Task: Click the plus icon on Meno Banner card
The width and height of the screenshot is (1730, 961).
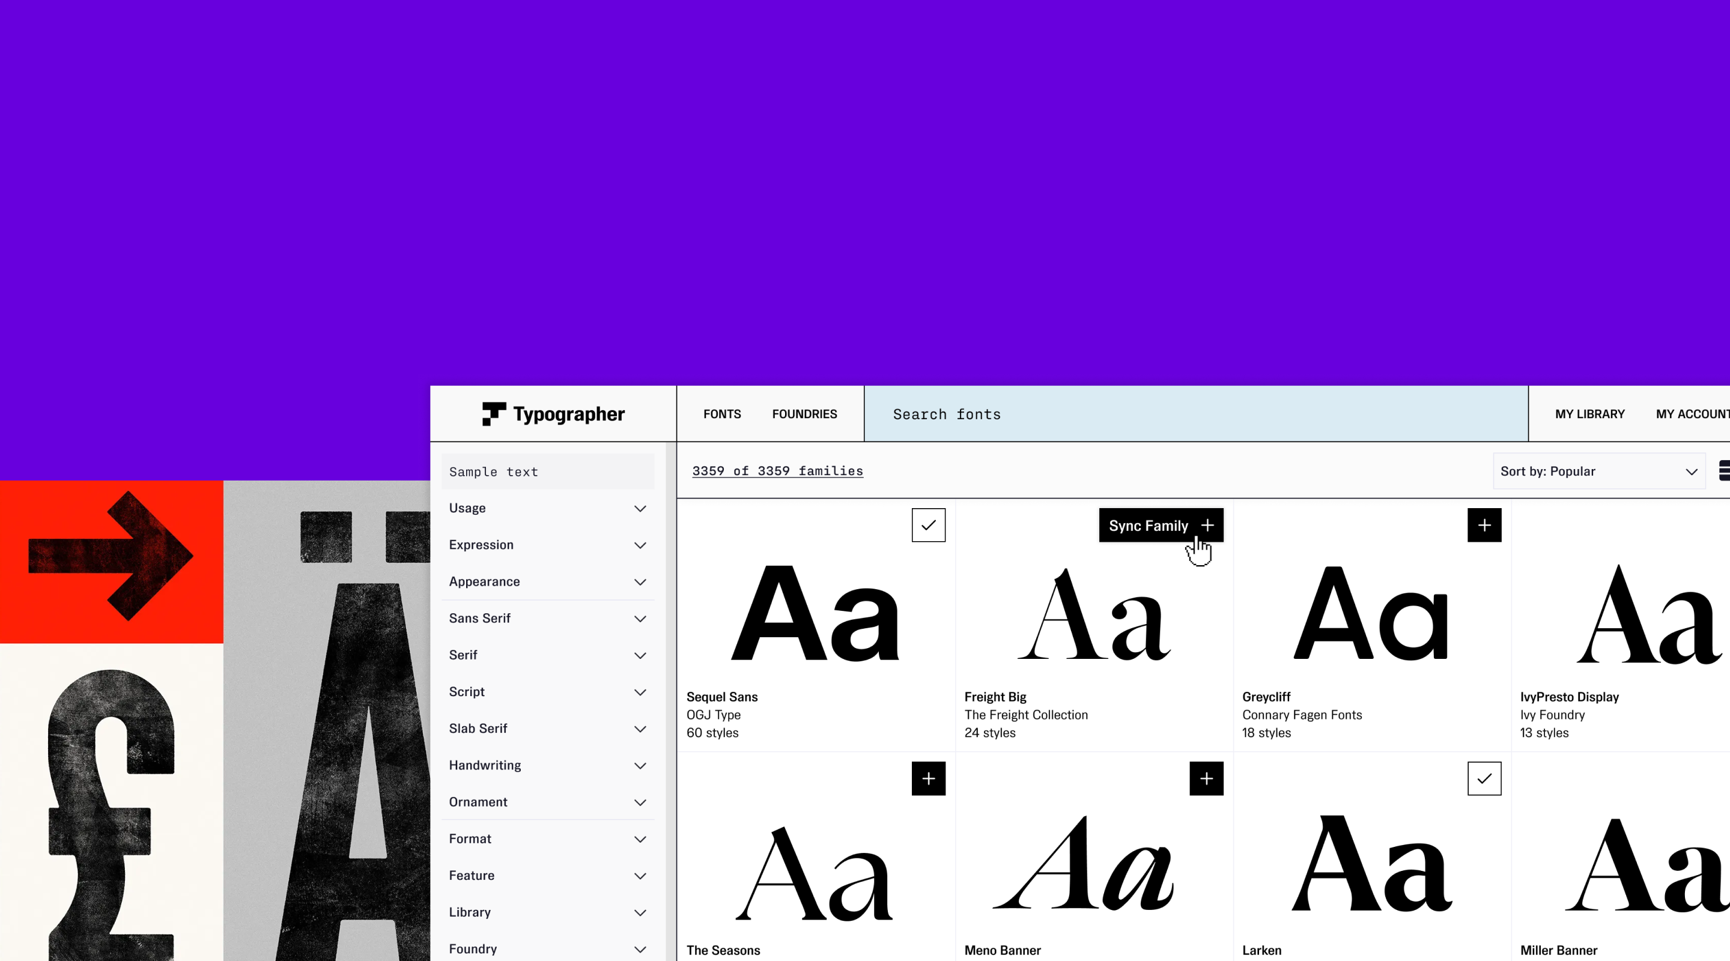Action: [x=1206, y=778]
